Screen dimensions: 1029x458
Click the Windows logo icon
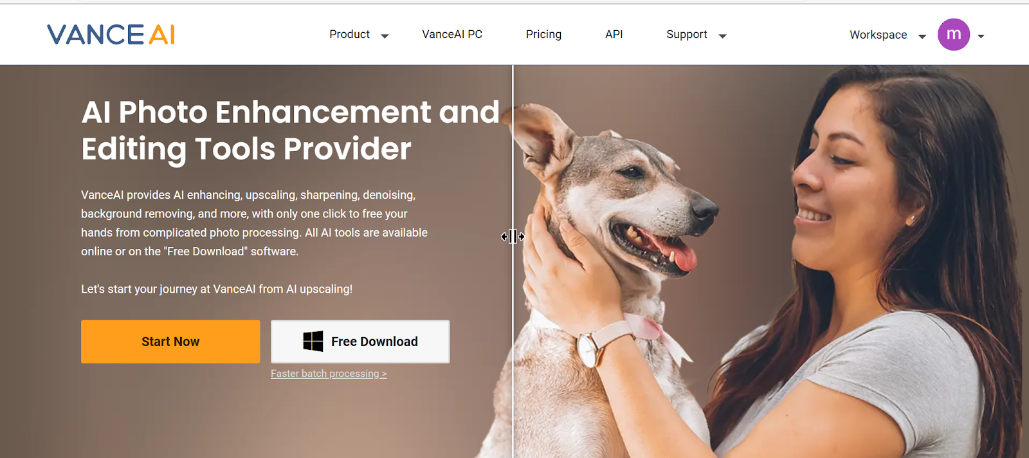[313, 341]
